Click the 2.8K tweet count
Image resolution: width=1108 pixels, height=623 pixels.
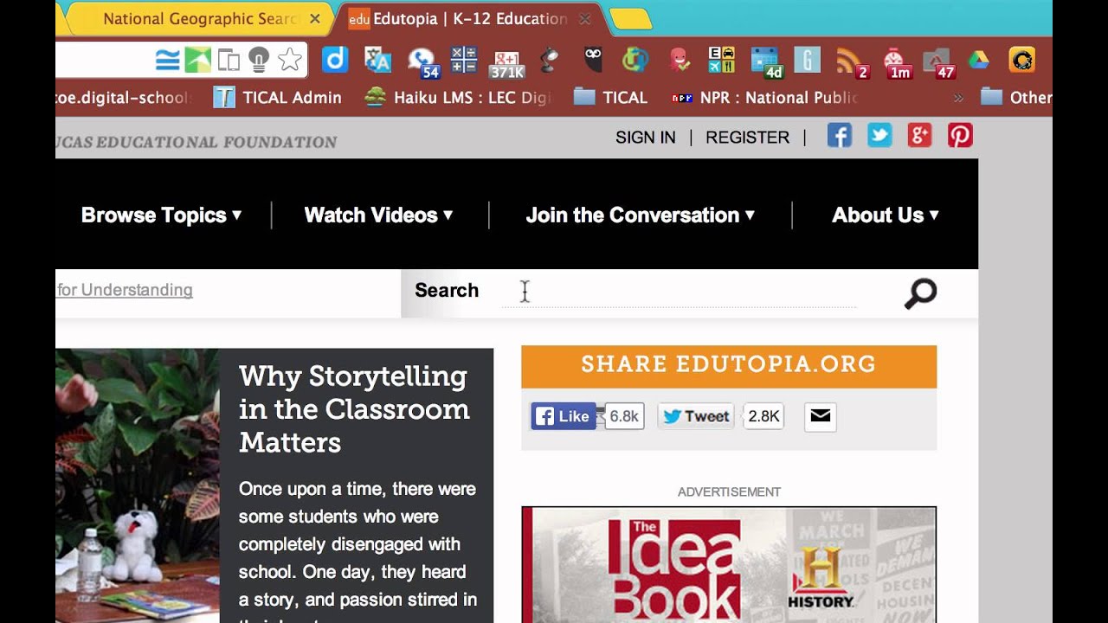tap(764, 416)
